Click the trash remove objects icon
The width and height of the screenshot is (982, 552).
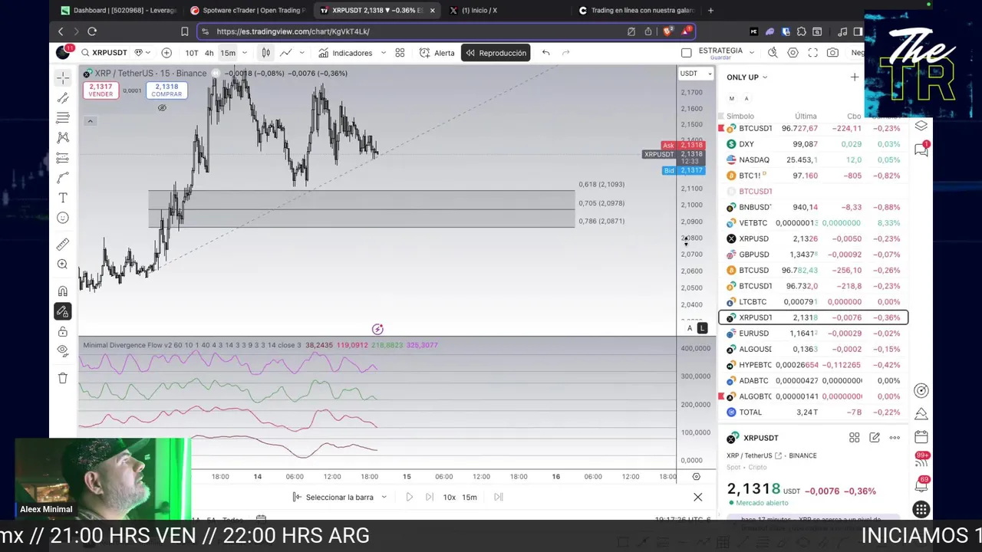pos(63,378)
